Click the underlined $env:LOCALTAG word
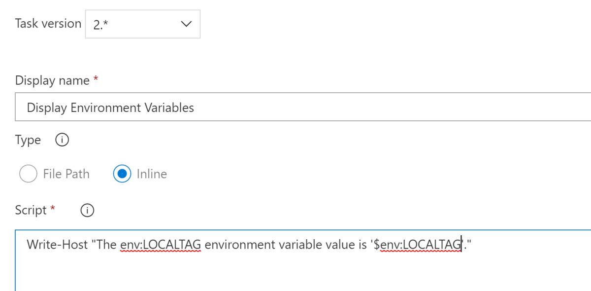 (x=420, y=244)
